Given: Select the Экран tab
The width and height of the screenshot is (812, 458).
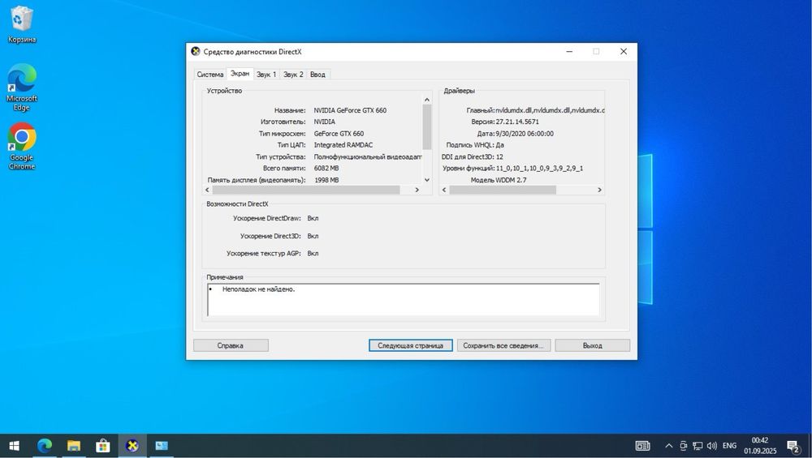Looking at the screenshot, I should pyautogui.click(x=240, y=74).
